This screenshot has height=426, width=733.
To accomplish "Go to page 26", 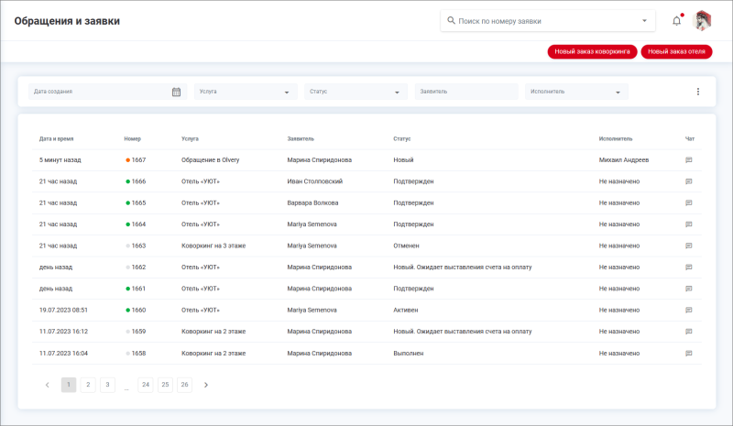I will pyautogui.click(x=185, y=385).
